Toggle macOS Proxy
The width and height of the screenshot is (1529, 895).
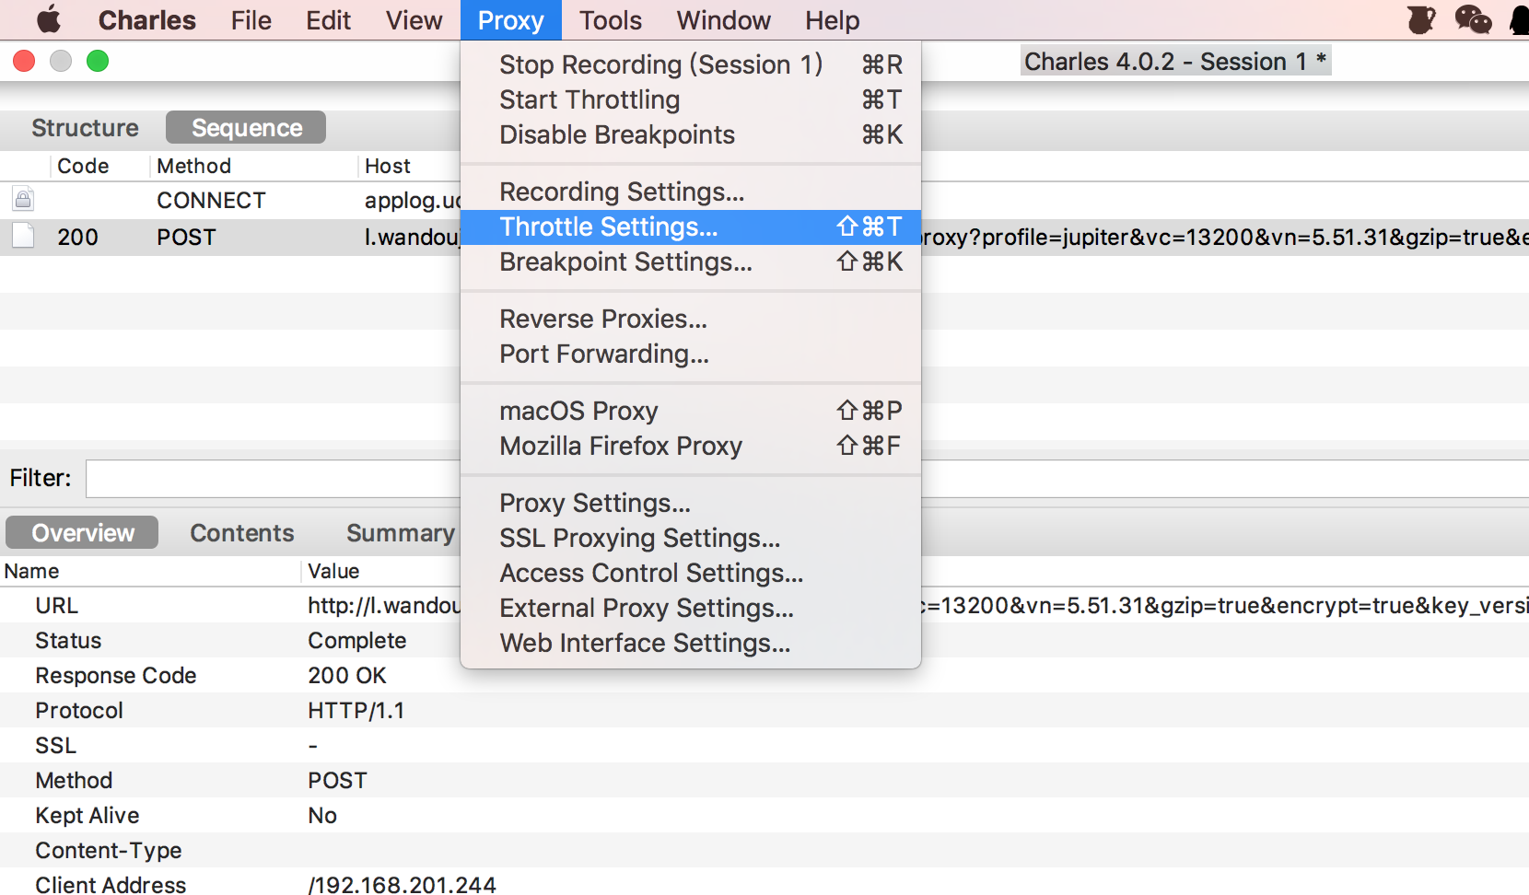(691, 411)
